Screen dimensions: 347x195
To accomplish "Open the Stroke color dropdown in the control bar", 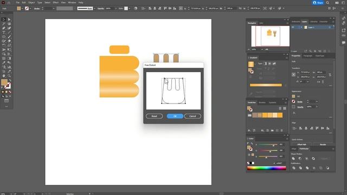I will click(30, 9).
